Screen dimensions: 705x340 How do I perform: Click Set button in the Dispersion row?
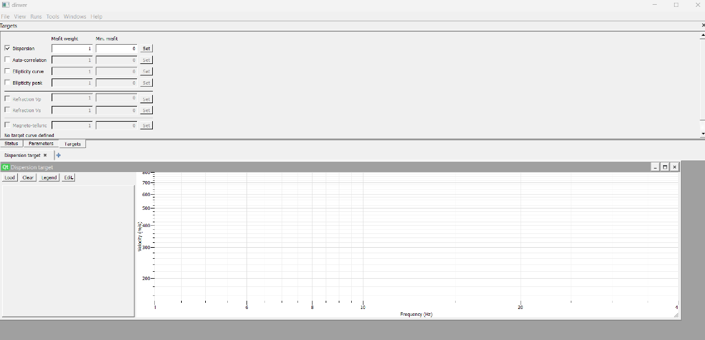click(x=146, y=49)
